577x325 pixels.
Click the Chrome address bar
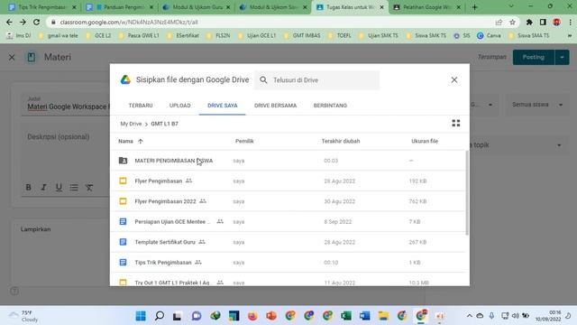pyautogui.click(x=272, y=22)
